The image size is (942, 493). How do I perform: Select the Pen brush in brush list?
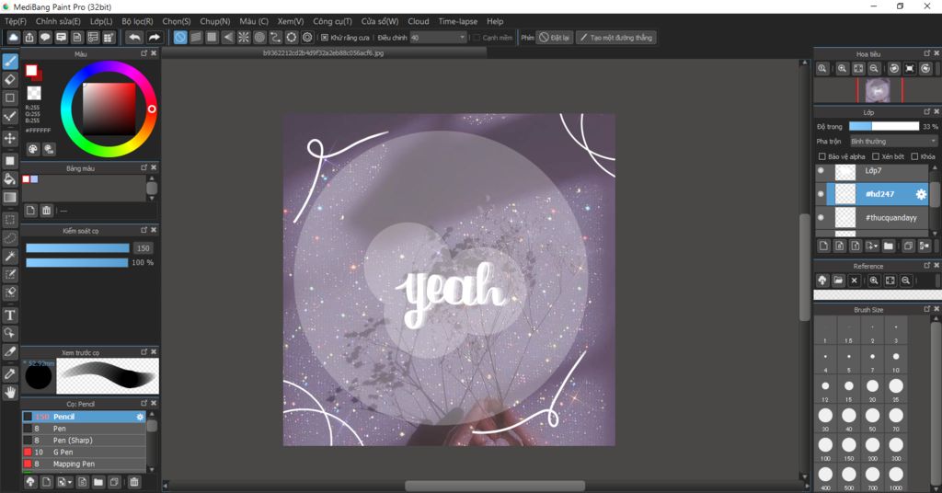pyautogui.click(x=84, y=429)
